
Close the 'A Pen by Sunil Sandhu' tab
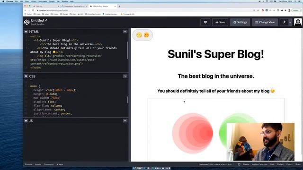[115, 6]
